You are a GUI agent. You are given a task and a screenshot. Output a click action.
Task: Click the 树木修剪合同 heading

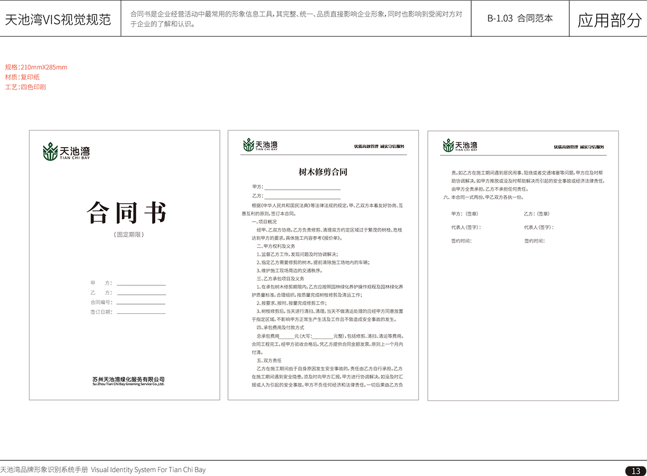[x=323, y=172]
